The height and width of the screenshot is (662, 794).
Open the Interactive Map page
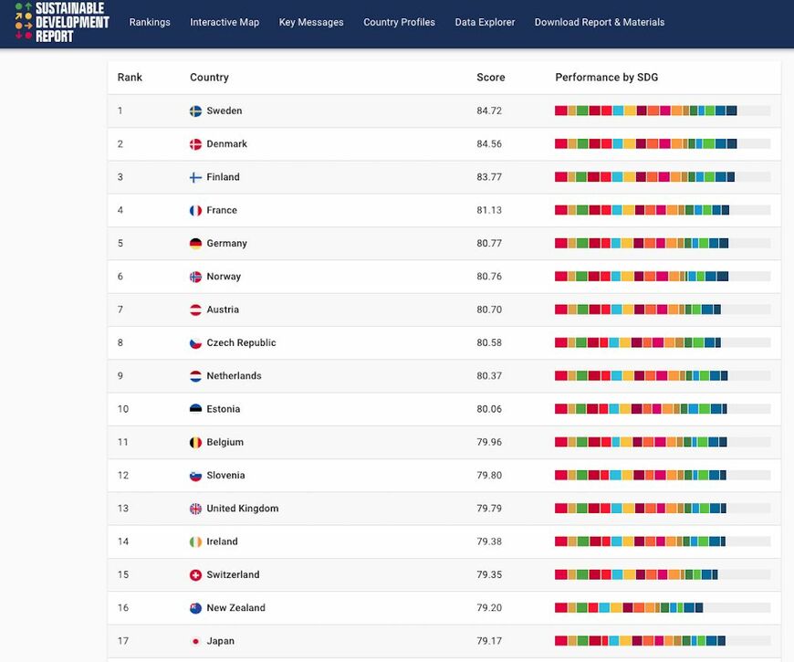click(x=225, y=22)
